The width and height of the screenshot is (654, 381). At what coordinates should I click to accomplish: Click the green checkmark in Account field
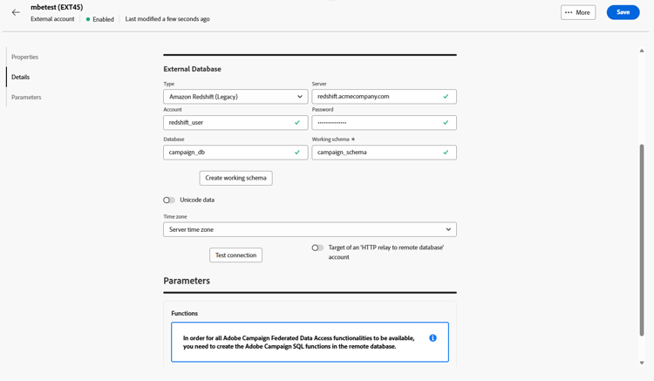pyautogui.click(x=297, y=123)
